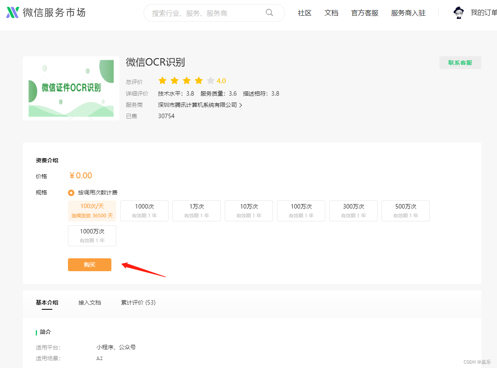Image resolution: width=497 pixels, height=368 pixels.
Task: Expand the service provider chevron arrow
Action: (x=241, y=105)
